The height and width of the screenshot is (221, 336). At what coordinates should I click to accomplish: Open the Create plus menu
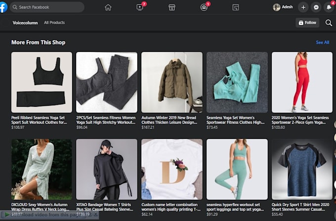[303, 7]
